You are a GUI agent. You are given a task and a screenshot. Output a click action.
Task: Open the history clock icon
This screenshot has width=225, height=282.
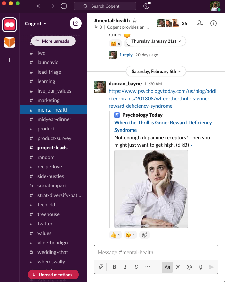[64, 6]
